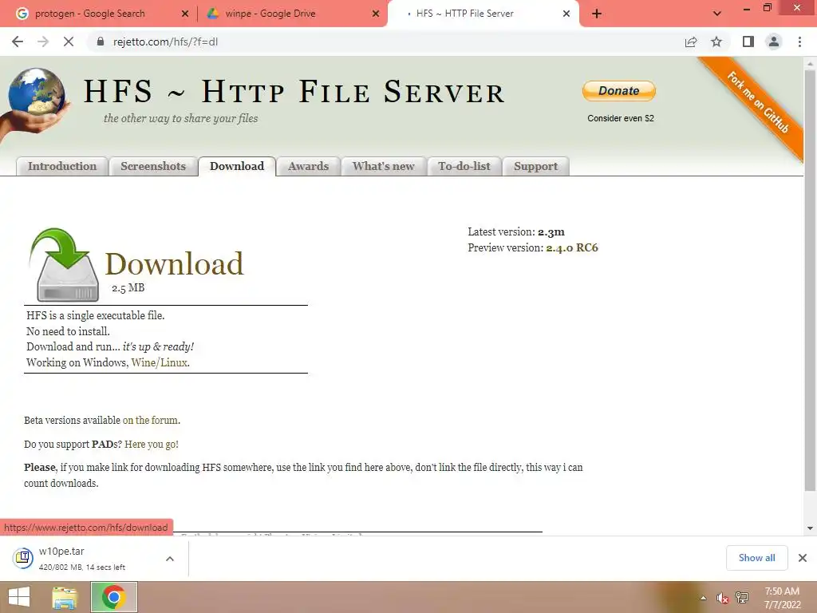Click Show all downloads button
817x613 pixels.
click(756, 558)
